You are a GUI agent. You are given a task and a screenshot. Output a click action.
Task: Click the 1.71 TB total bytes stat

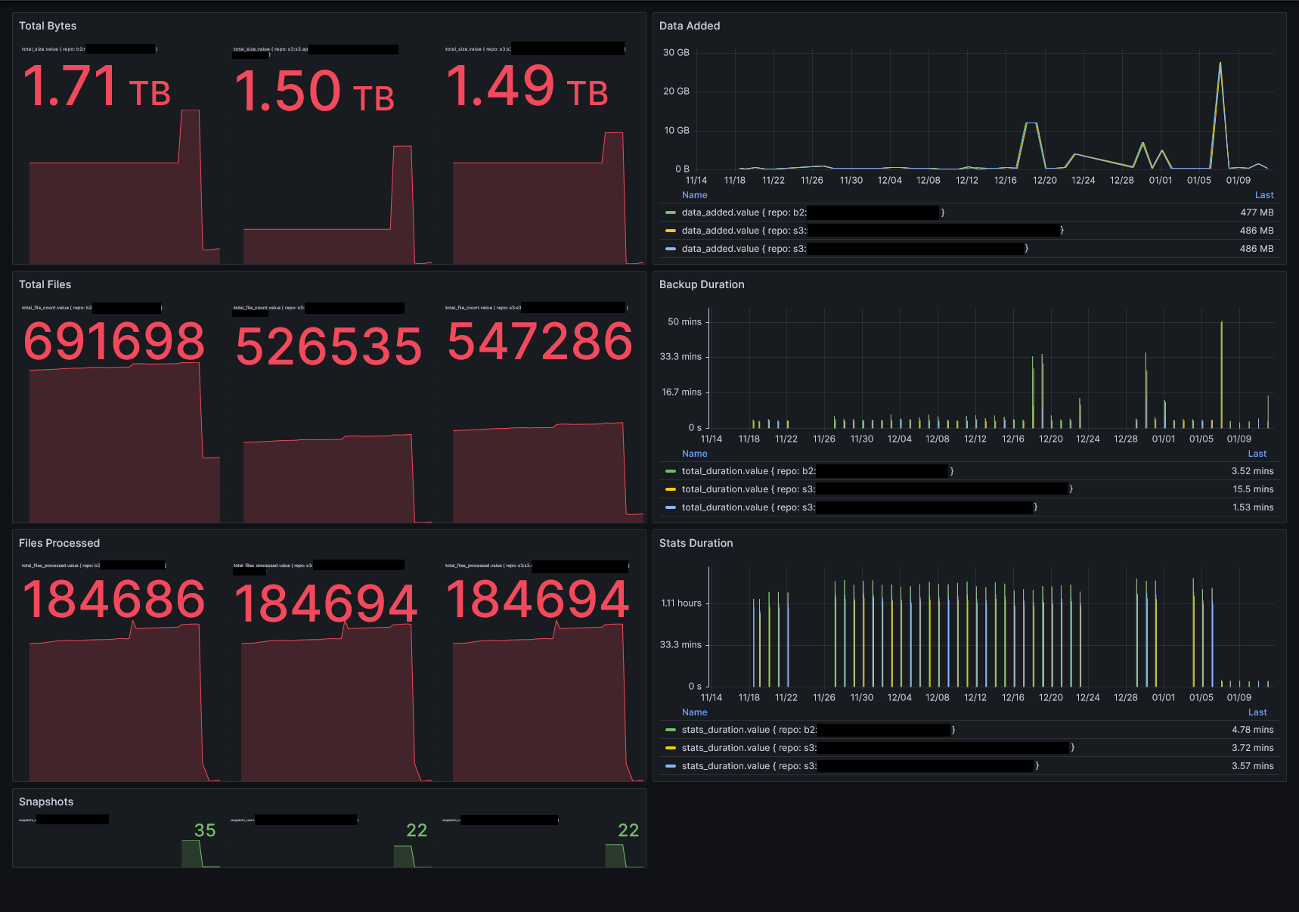pos(97,86)
